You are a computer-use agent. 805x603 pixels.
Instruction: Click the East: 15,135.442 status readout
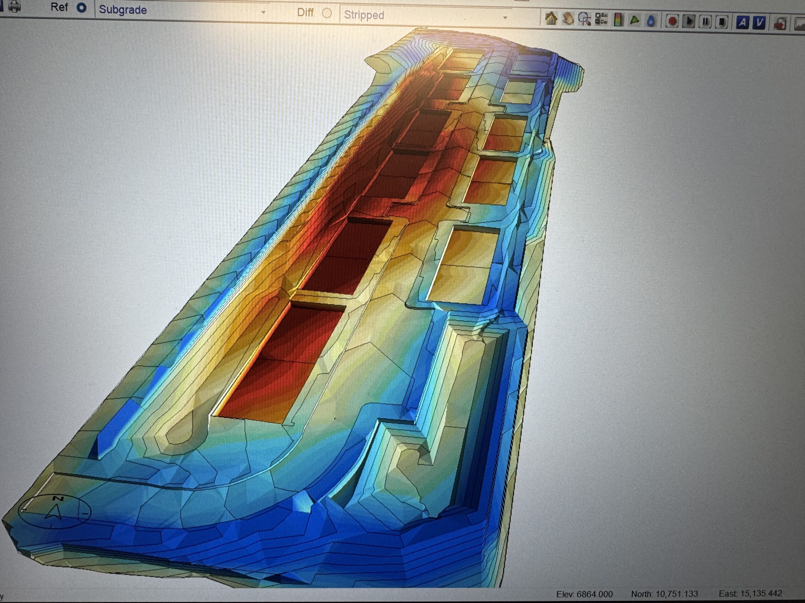point(750,594)
